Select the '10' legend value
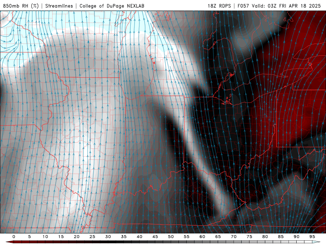 click(45, 237)
